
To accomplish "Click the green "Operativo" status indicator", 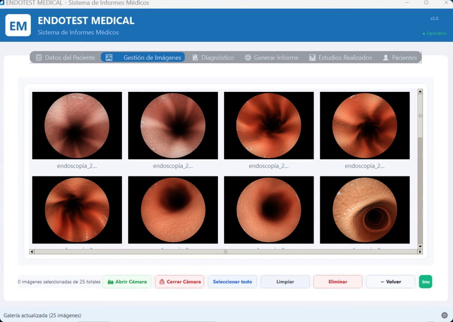I will click(x=435, y=33).
